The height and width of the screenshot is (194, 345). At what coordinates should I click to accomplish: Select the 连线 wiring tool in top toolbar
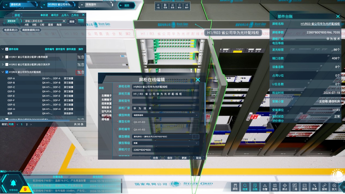172,6
